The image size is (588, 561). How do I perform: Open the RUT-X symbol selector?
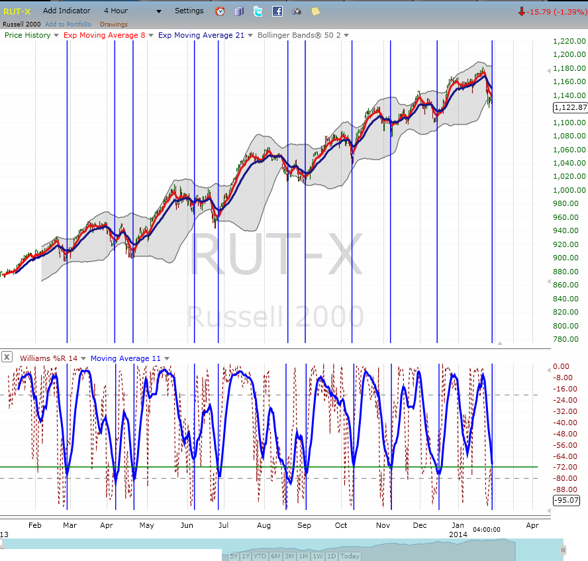pos(17,12)
